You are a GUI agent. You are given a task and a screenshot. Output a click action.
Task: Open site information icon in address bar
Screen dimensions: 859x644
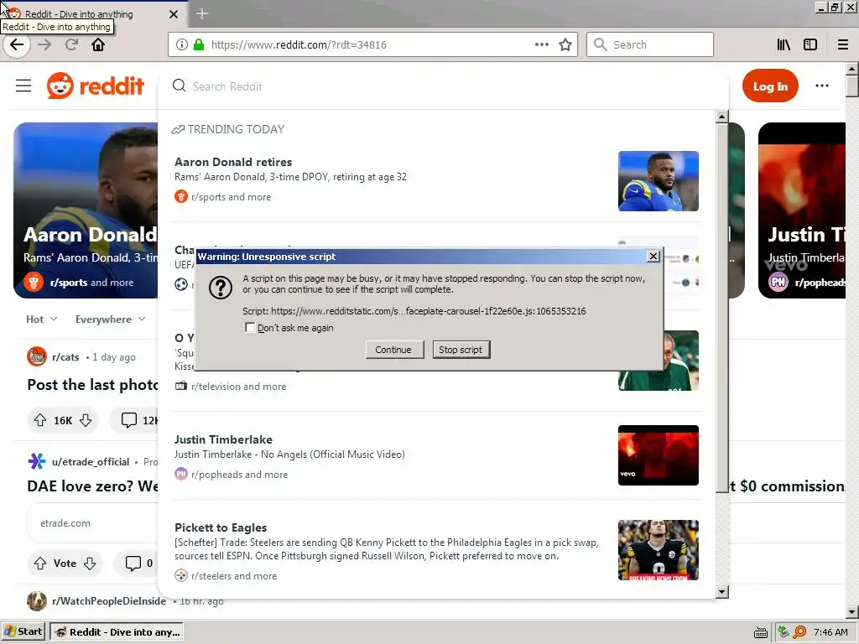pyautogui.click(x=182, y=45)
